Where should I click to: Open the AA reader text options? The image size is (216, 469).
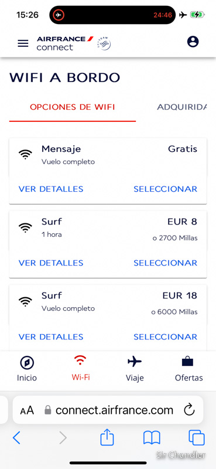click(27, 410)
